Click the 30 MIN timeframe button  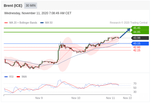coord(31,6)
